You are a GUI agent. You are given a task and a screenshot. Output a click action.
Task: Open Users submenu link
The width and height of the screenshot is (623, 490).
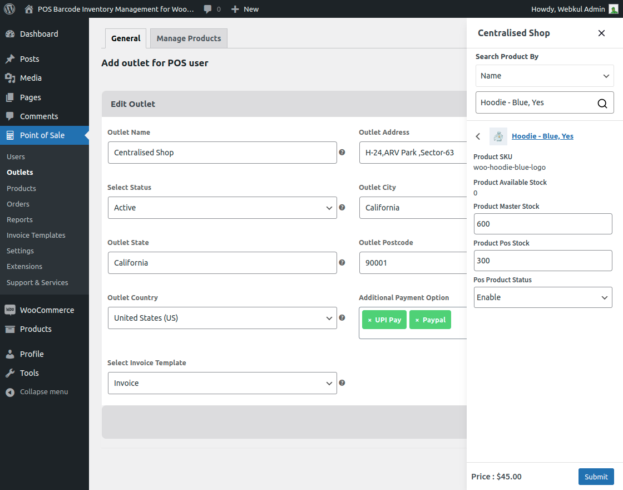click(x=16, y=156)
